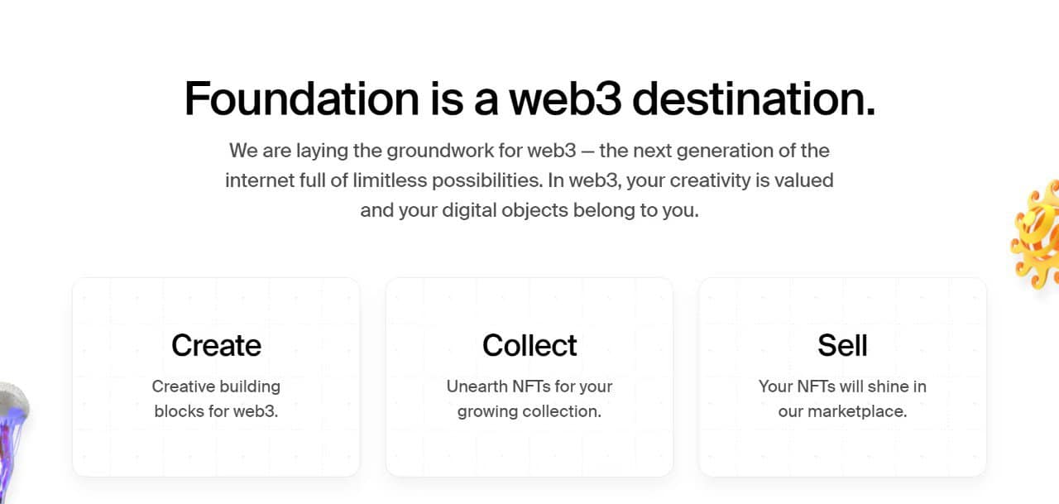Open the Create card

216,377
